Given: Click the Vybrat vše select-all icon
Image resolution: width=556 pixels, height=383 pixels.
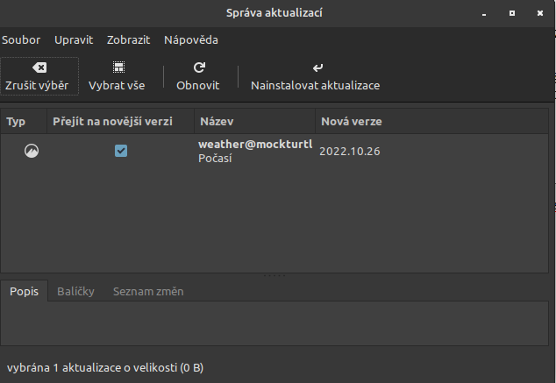Looking at the screenshot, I should 117,67.
